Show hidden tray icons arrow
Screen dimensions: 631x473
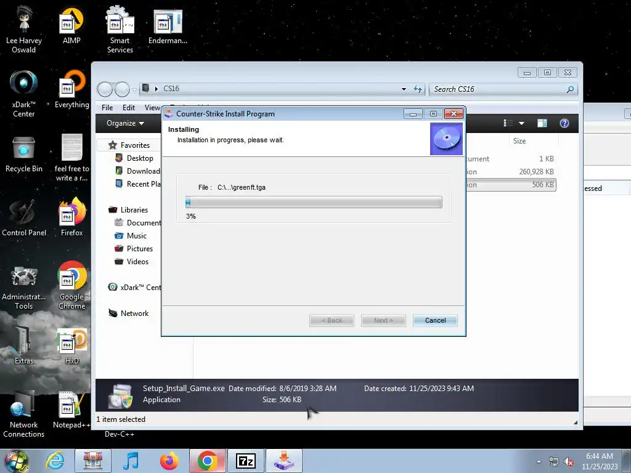tap(539, 462)
